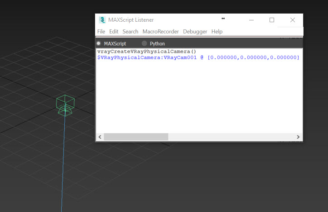Open the Help menu
Image resolution: width=328 pixels, height=212 pixels.
pos(217,32)
